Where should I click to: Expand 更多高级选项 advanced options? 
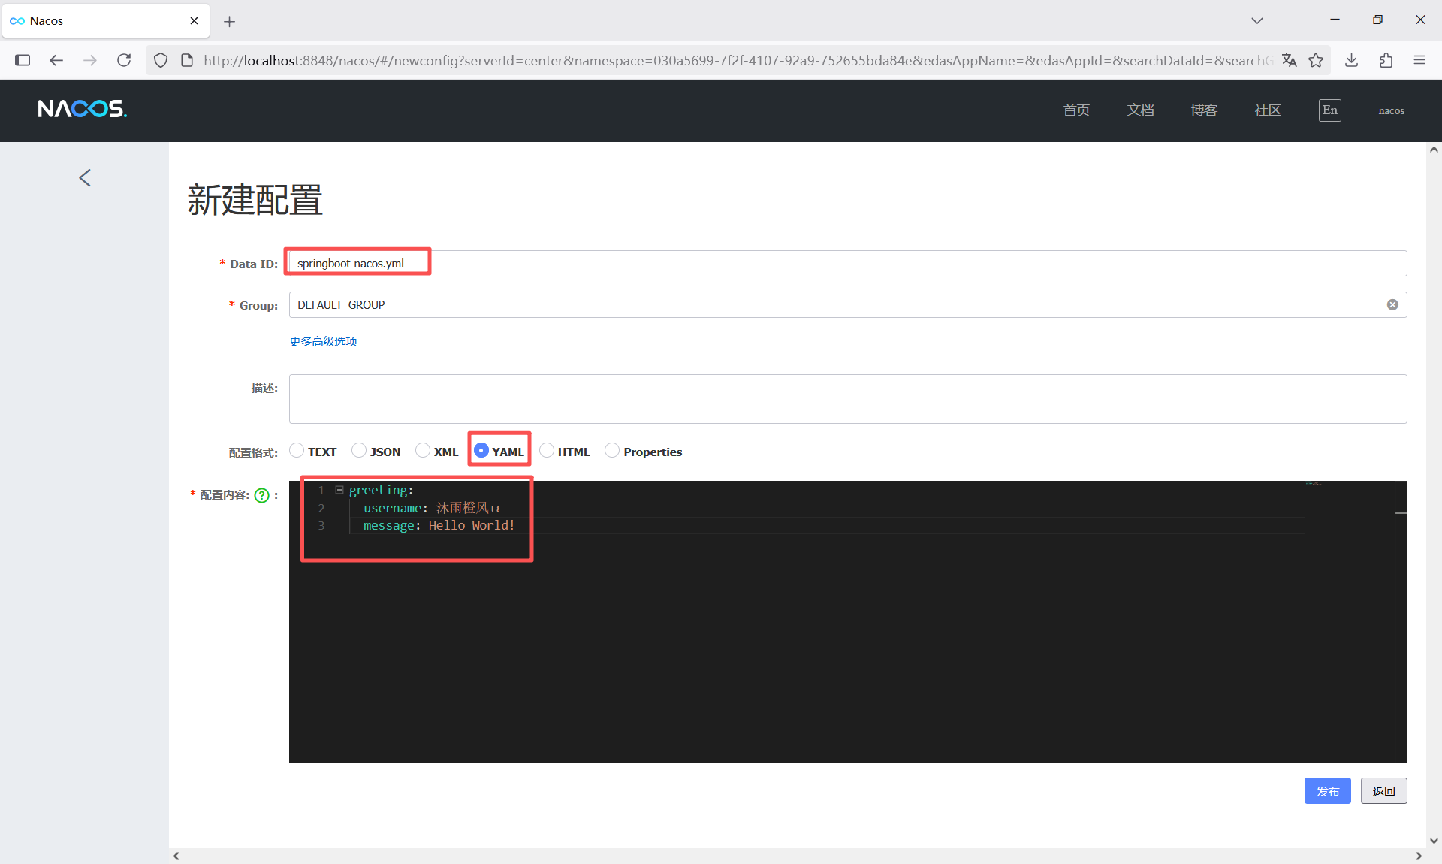tap(323, 341)
